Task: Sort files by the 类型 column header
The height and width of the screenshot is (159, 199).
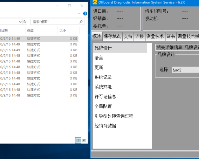Action: pyautogui.click(x=30, y=31)
